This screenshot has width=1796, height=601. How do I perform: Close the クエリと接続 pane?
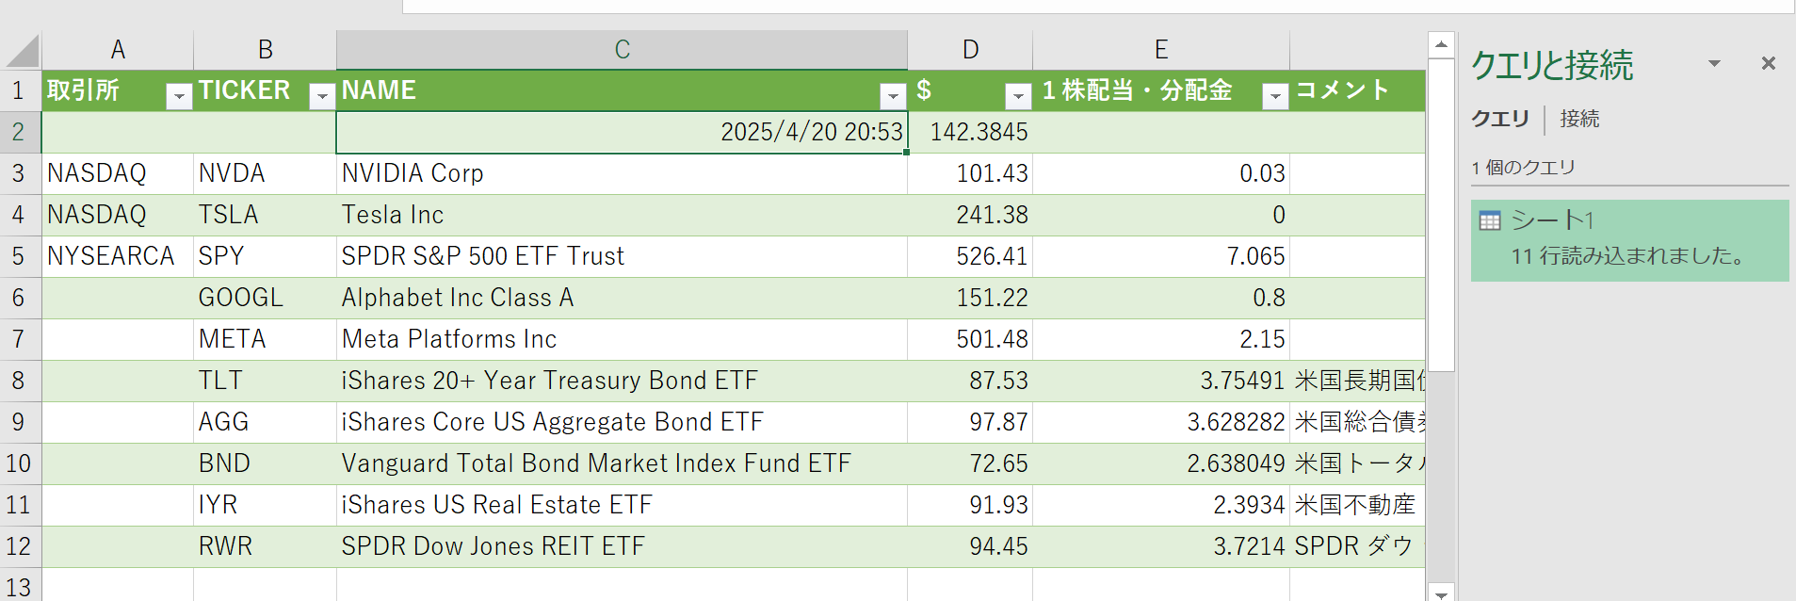1769,63
